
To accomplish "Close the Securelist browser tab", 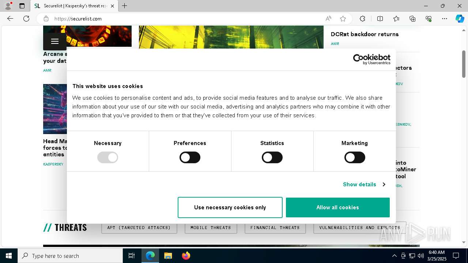I will [112, 6].
